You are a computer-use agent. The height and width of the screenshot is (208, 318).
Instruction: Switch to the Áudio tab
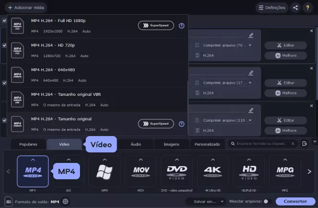pos(136,144)
